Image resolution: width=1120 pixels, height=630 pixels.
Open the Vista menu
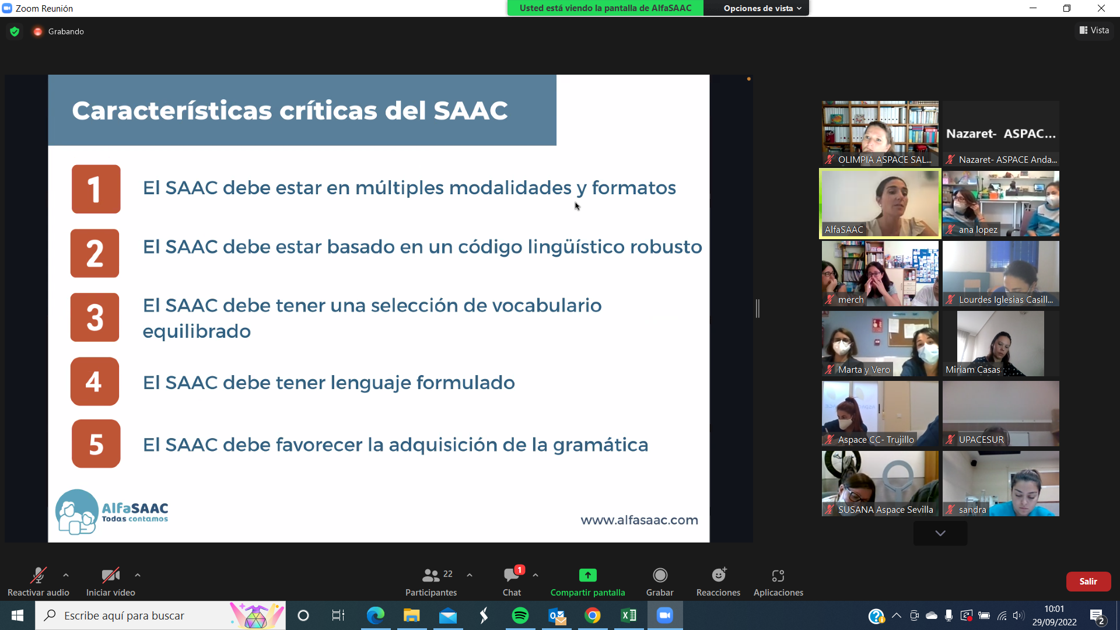click(1094, 30)
